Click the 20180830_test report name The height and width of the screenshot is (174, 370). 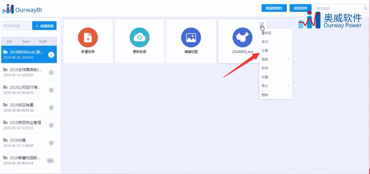point(243,52)
